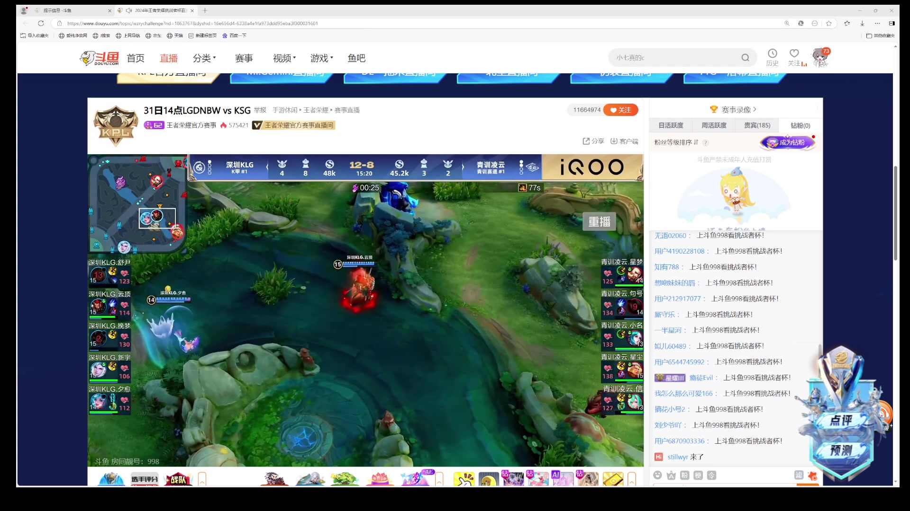Click the search magnifier icon in the search box

click(x=745, y=58)
